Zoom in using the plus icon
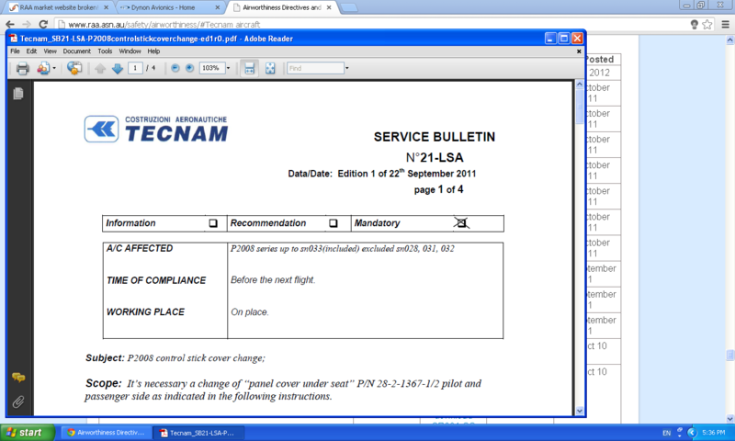Screen dimensions: 735x441 (189, 68)
